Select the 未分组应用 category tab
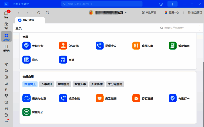Image resolution: width=204 pixels, height=127 pixels. pos(115,84)
